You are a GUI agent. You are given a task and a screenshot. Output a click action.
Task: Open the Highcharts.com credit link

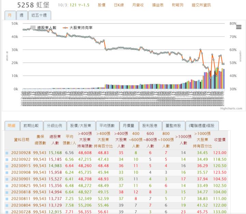[231, 108]
